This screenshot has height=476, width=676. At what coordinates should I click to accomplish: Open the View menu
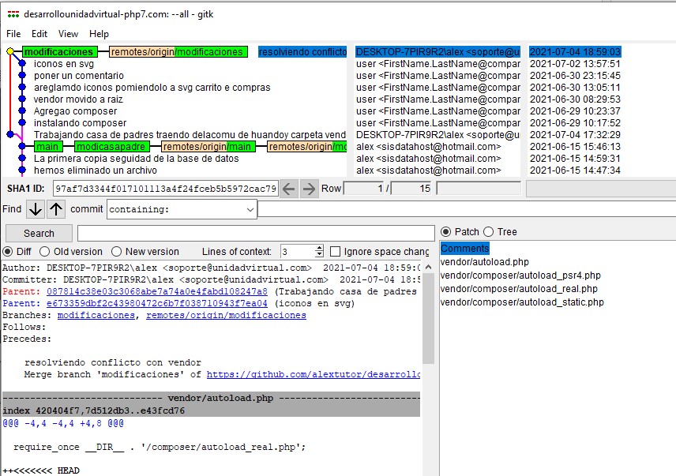click(x=68, y=34)
